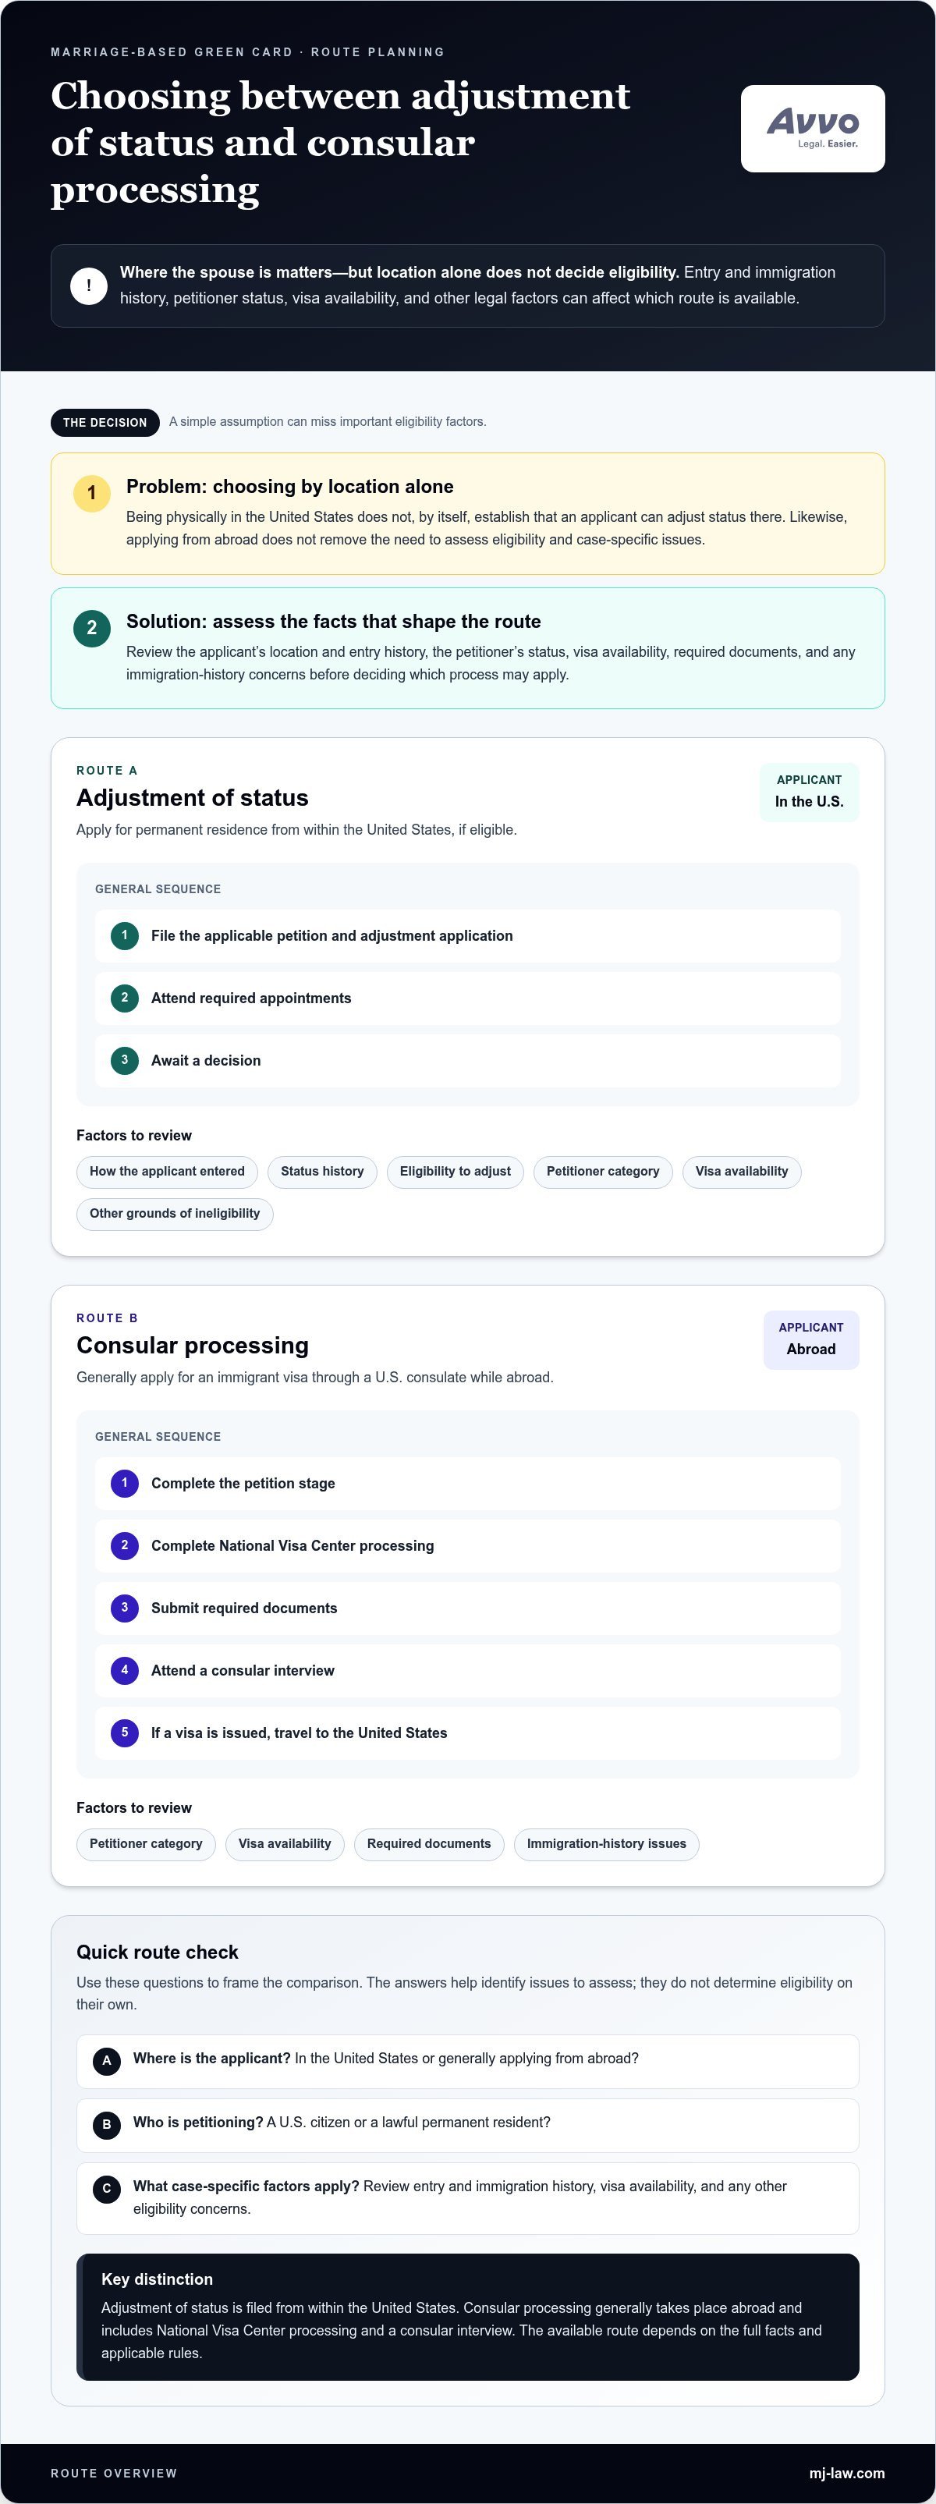Select 'Complete National Visa Center processing' step

point(467,1547)
